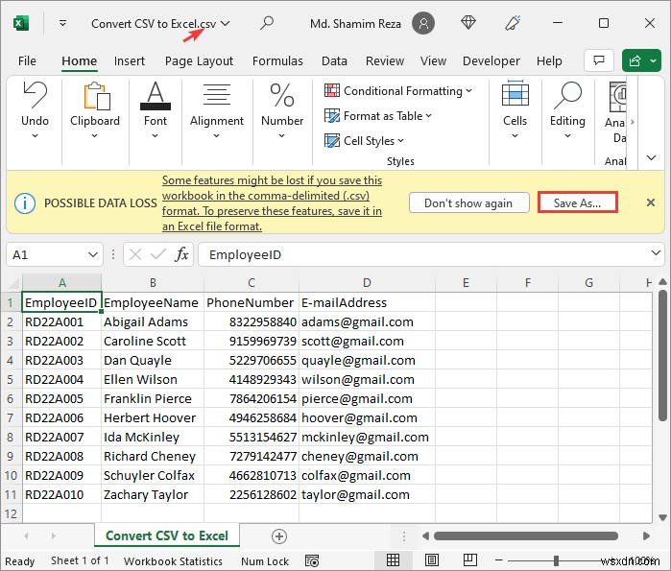
Task: Click the Coming Soon pen icon
Action: 513,23
